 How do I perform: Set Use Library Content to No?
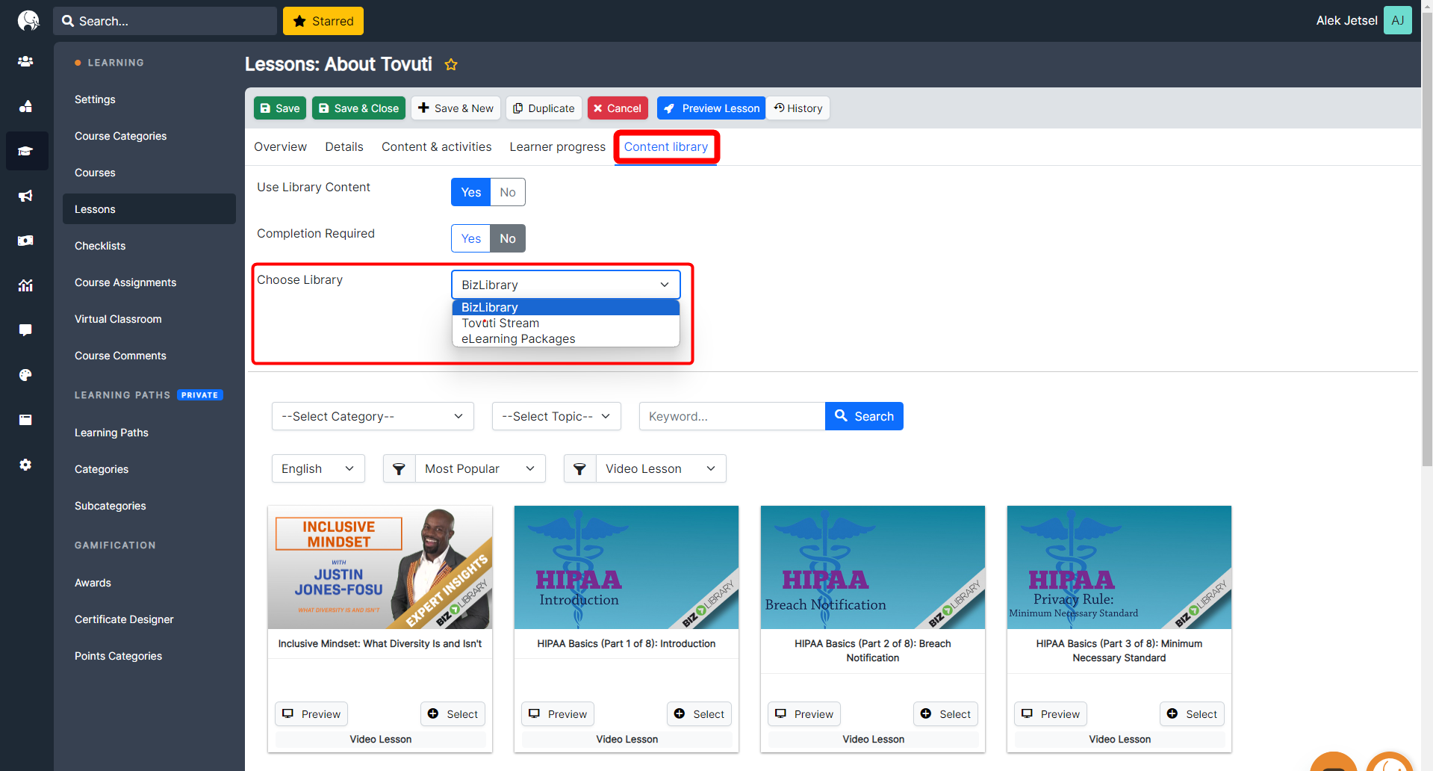[508, 192]
